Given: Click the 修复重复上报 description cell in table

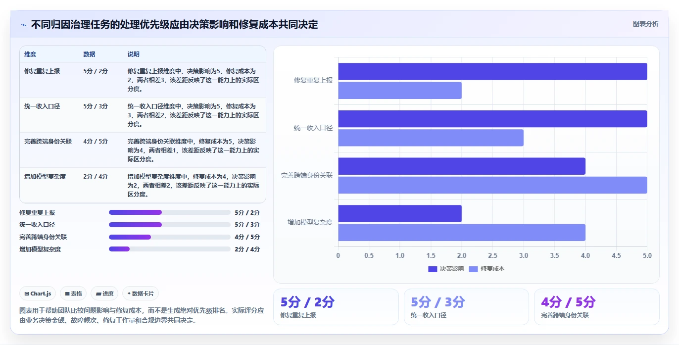Looking at the screenshot, I should 194,80.
